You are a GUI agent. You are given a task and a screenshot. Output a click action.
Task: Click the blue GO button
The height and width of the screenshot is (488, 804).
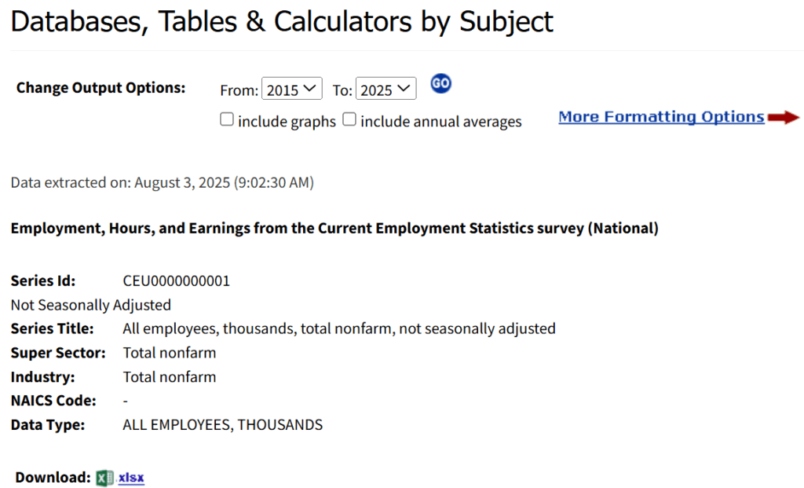click(440, 83)
